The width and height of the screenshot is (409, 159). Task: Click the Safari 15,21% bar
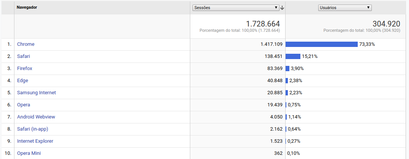pos(293,56)
